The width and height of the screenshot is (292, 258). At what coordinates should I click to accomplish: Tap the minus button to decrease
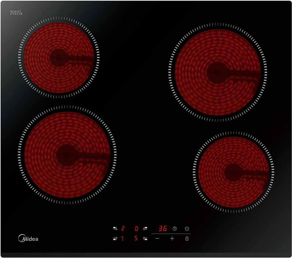click(x=157, y=239)
